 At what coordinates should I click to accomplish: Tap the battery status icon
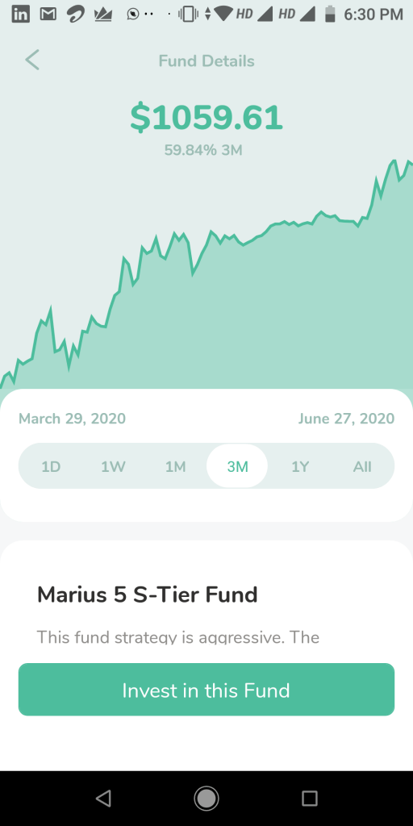(330, 15)
